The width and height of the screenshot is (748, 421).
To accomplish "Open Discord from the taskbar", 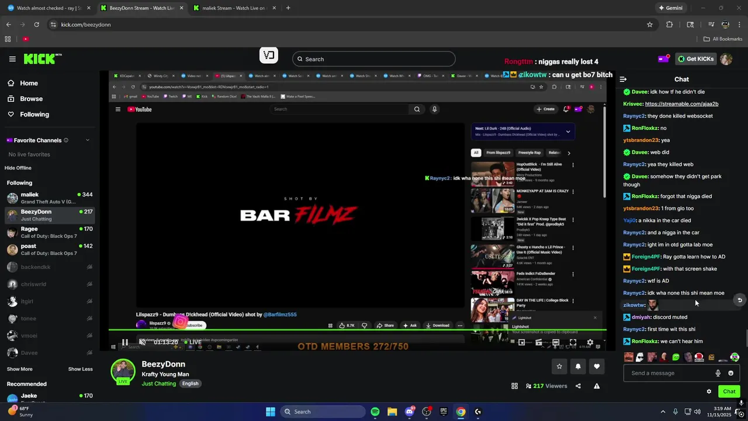I will (x=410, y=412).
